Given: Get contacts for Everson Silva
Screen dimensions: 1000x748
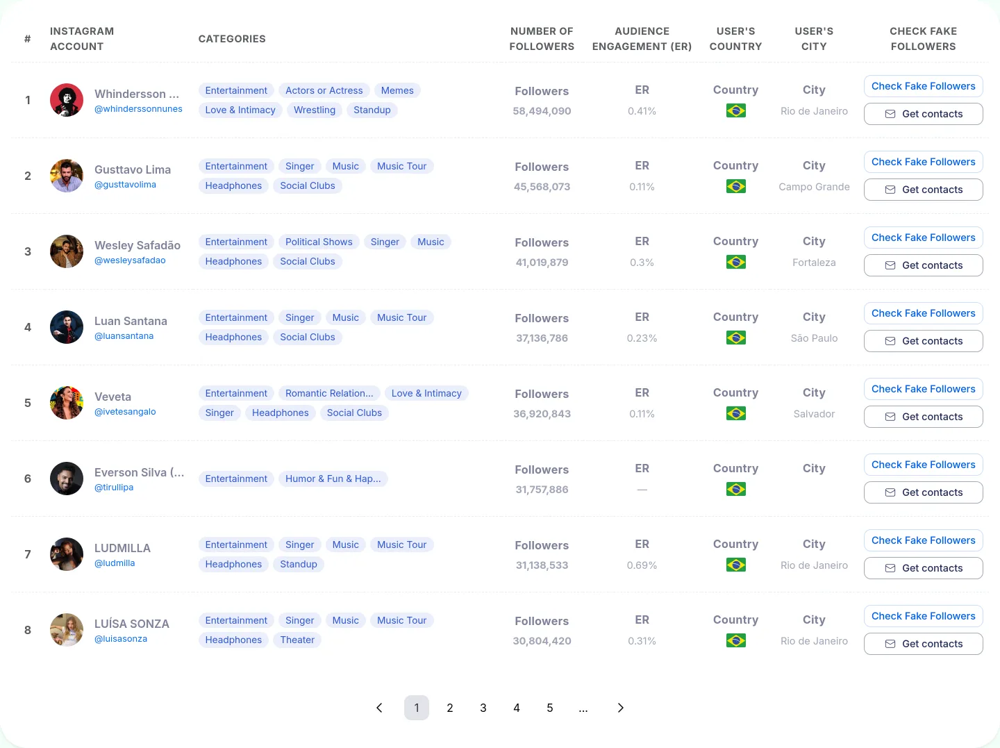Looking at the screenshot, I should tap(924, 492).
